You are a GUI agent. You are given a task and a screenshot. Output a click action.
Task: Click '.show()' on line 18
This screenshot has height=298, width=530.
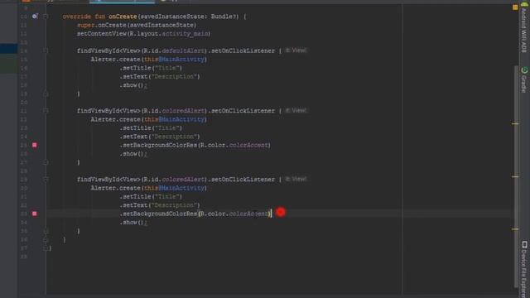132,85
